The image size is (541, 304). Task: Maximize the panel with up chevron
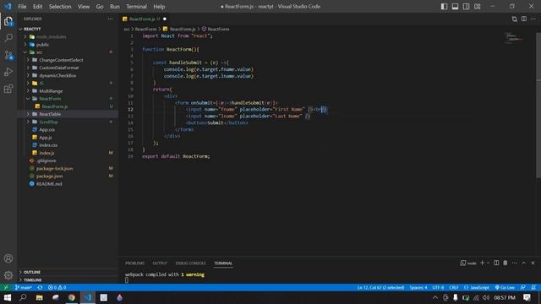[524, 263]
